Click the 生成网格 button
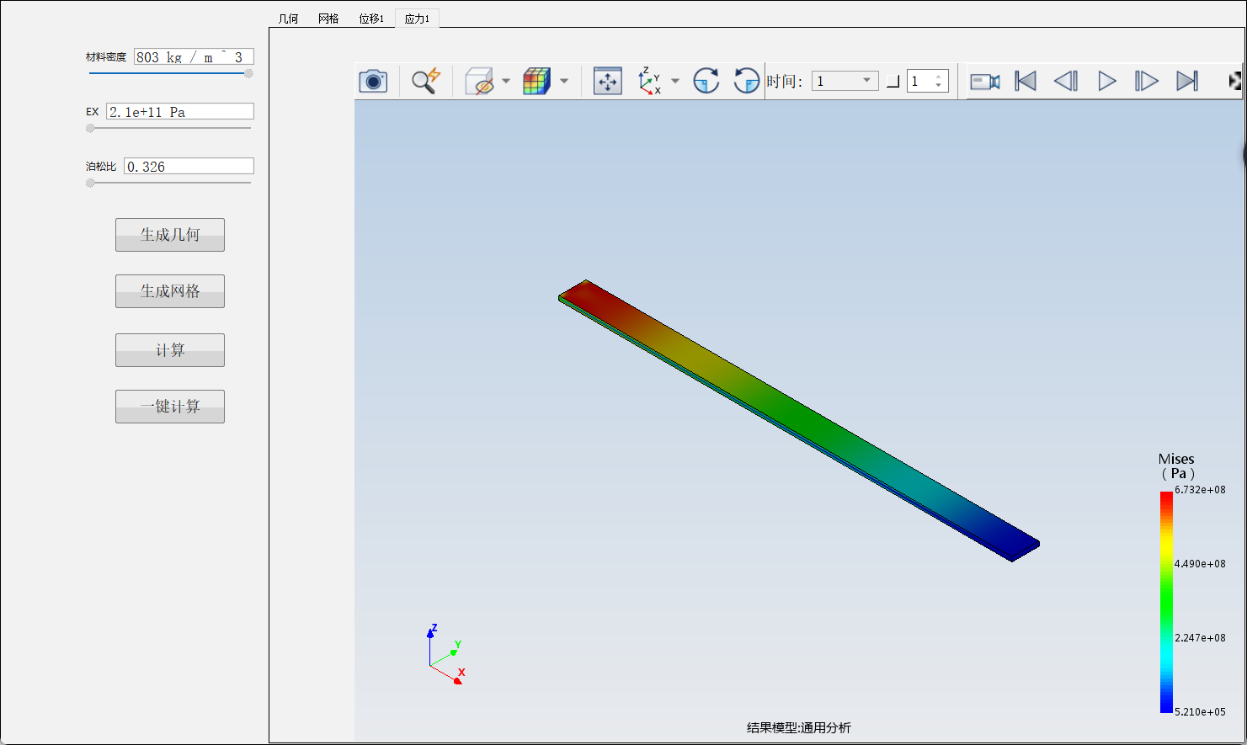1247x745 pixels. [170, 291]
